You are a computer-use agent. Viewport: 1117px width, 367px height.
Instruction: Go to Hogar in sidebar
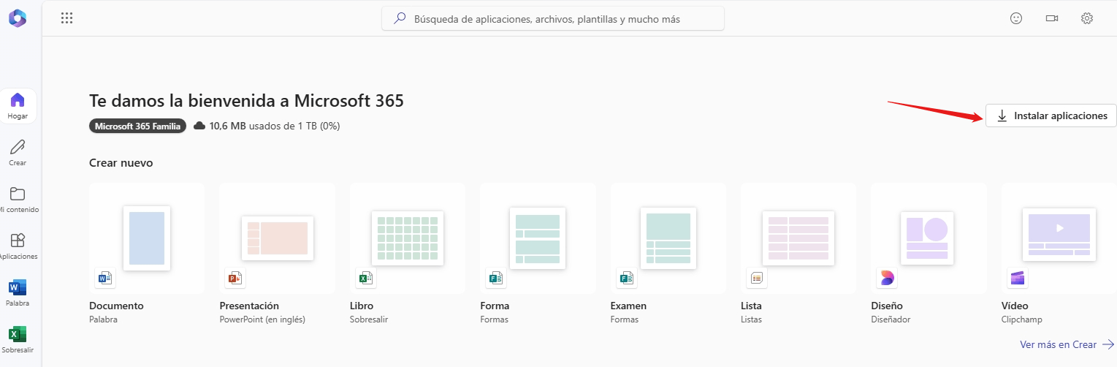18,106
